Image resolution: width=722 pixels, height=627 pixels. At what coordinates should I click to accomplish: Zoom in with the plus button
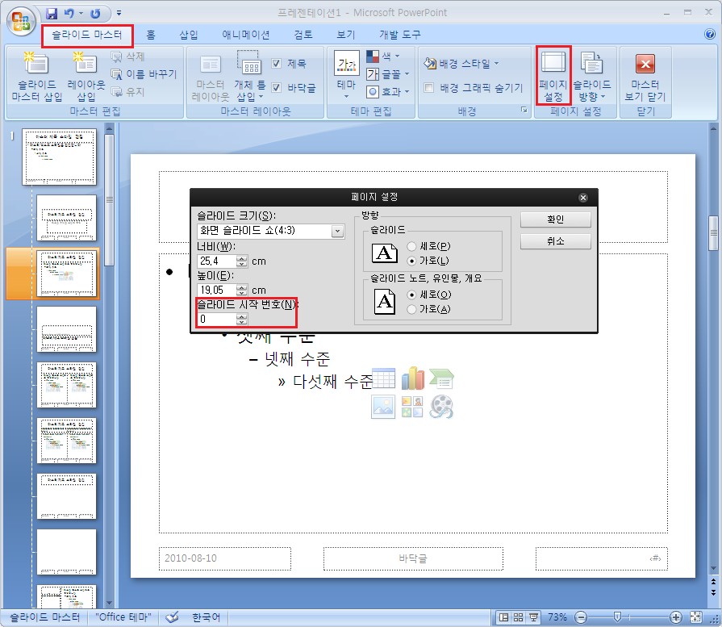[675, 617]
